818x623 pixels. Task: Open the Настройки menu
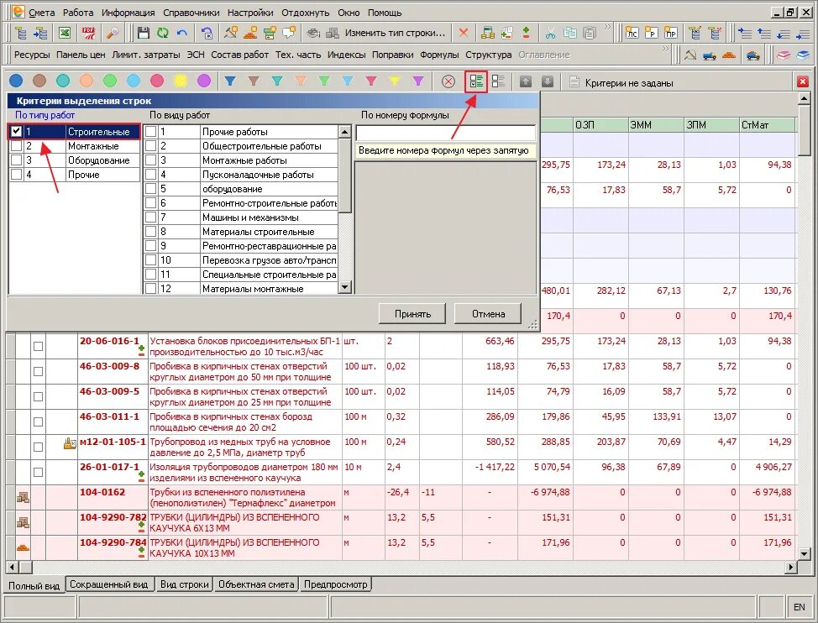coord(250,13)
